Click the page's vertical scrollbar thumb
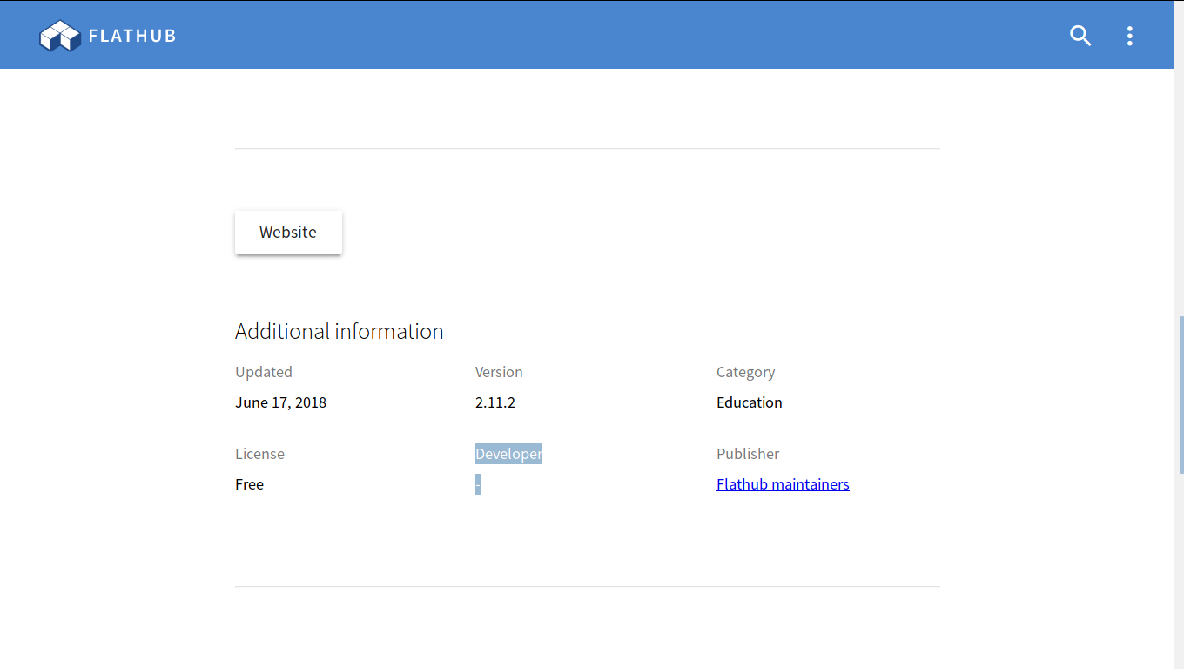The width and height of the screenshot is (1184, 669). 1181,395
